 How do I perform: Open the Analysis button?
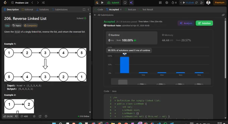[x=186, y=23]
